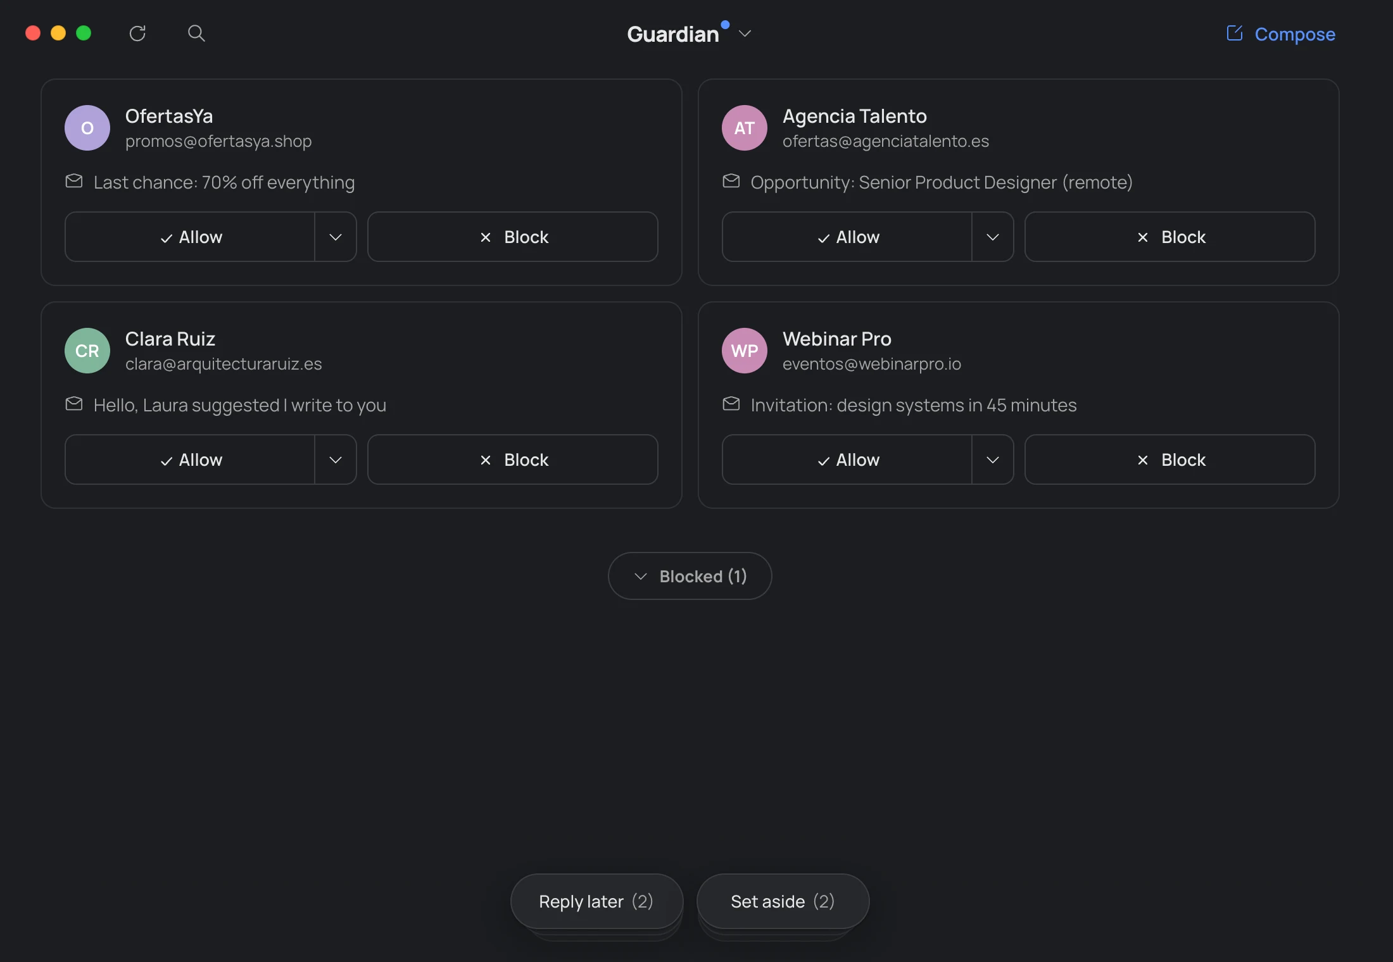This screenshot has height=962, width=1393.
Task: Allow sender Clara Ruiz
Action: click(190, 459)
